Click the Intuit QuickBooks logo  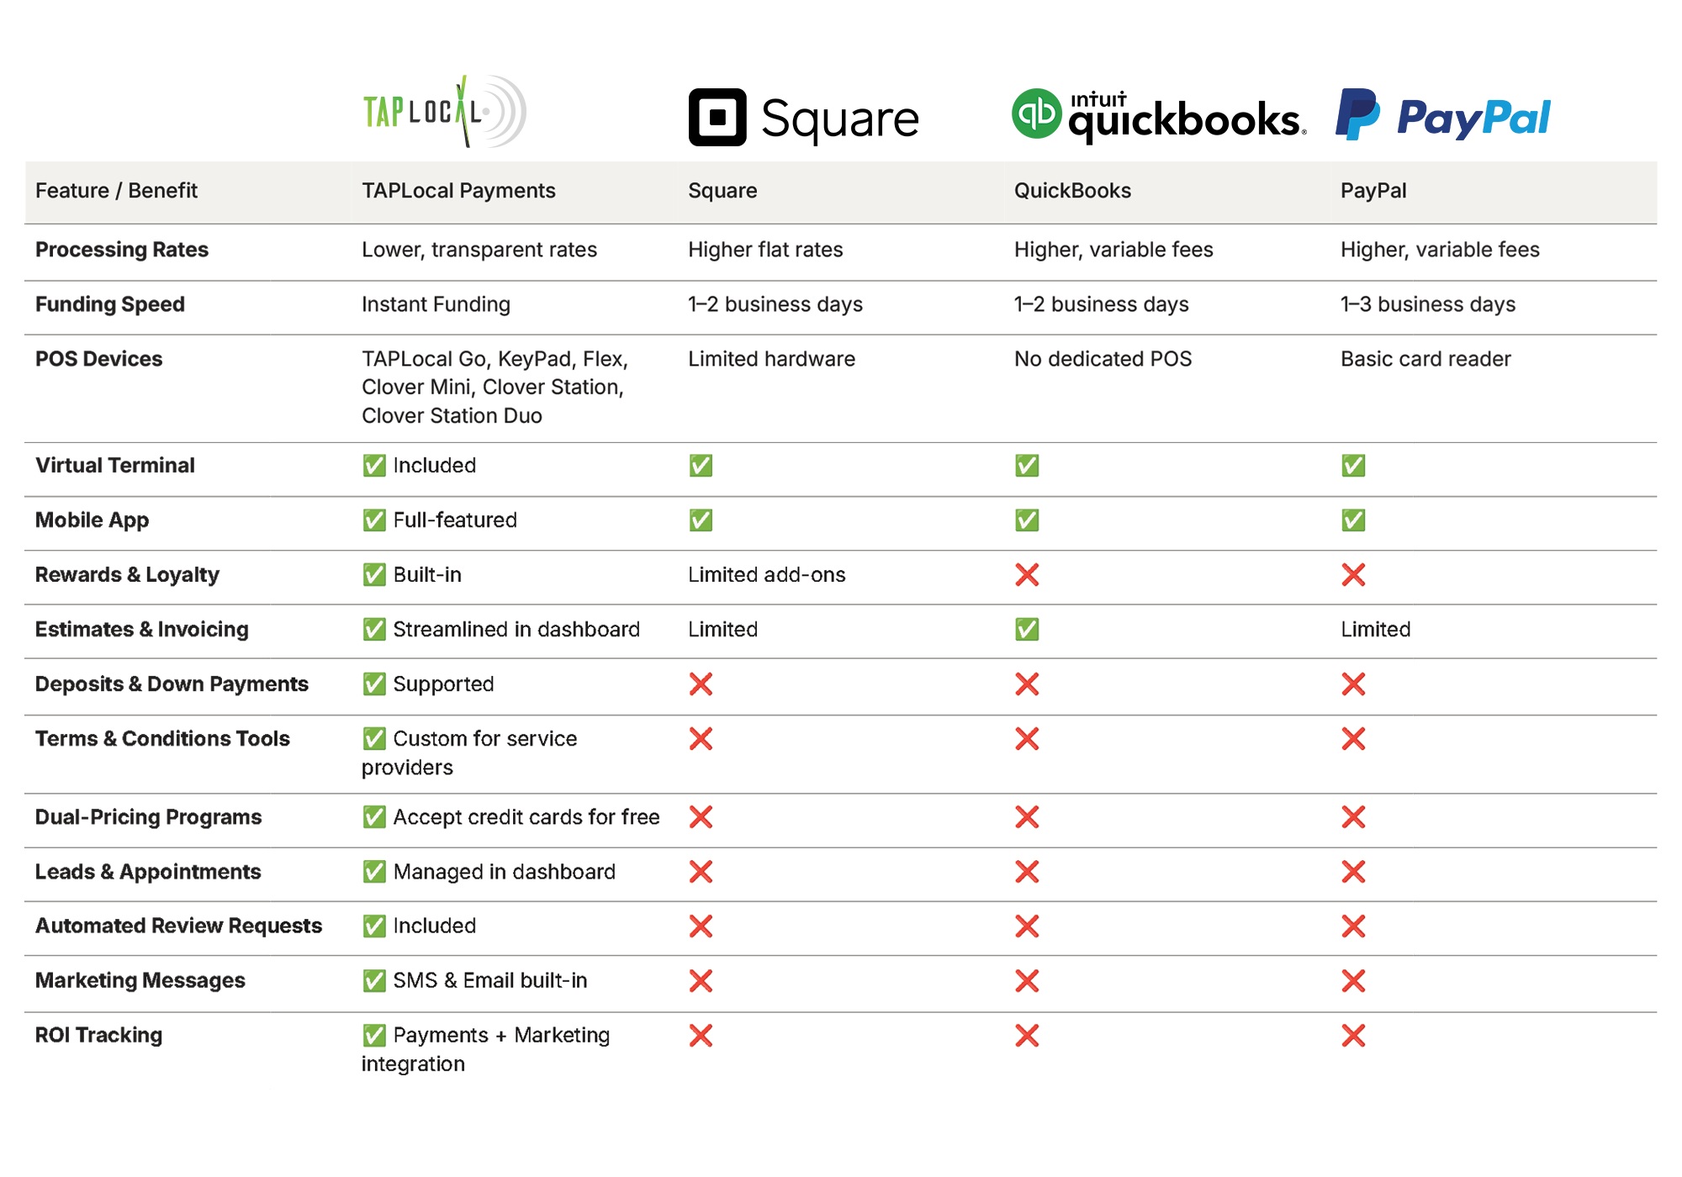pyautogui.click(x=1158, y=116)
